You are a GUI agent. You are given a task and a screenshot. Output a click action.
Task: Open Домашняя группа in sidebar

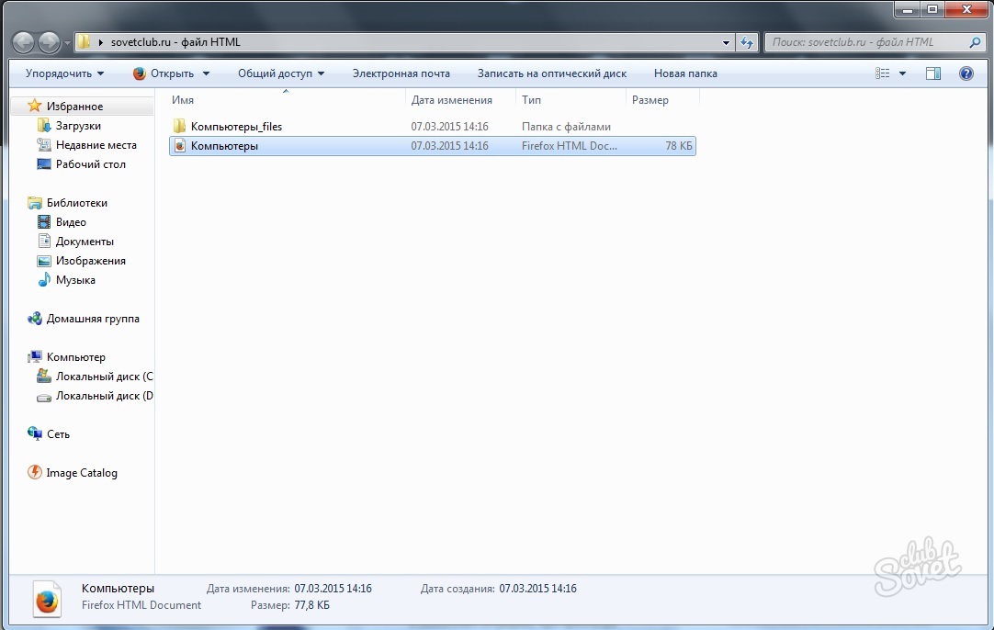point(93,319)
